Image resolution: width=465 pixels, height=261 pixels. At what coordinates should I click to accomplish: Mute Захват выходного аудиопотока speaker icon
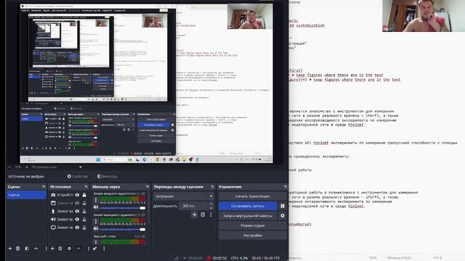96,228
